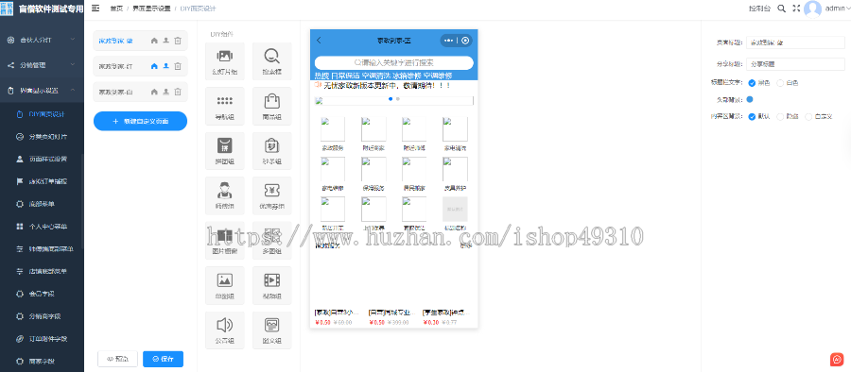
Task: Click the 分享标题 input field
Action: (795, 64)
